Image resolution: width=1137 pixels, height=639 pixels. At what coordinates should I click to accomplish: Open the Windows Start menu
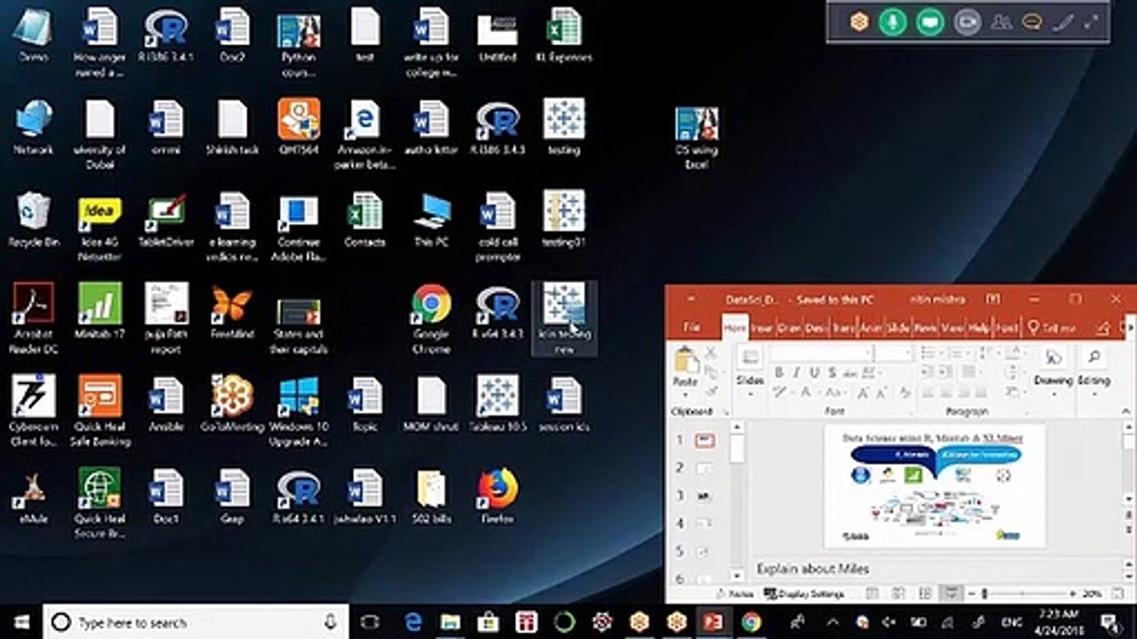[20, 622]
